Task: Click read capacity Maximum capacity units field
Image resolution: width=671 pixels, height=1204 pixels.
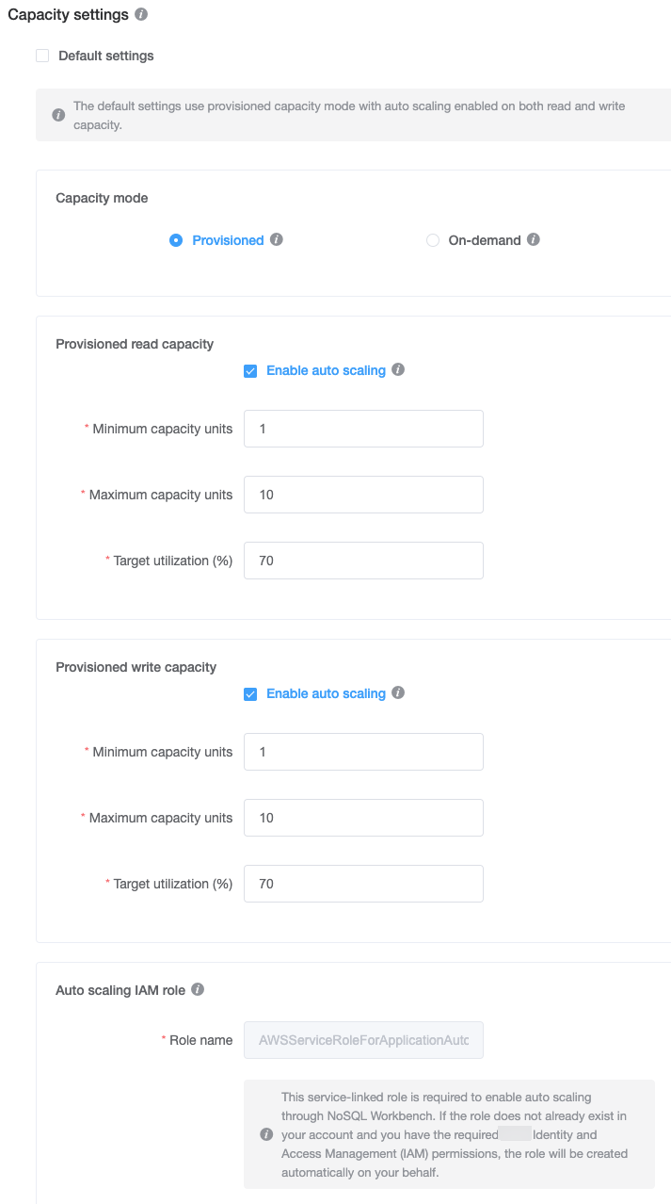Action: click(x=363, y=495)
